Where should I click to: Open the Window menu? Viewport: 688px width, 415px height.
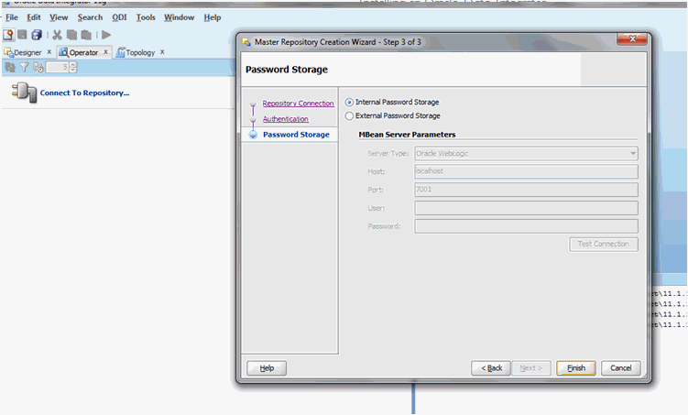pyautogui.click(x=179, y=17)
